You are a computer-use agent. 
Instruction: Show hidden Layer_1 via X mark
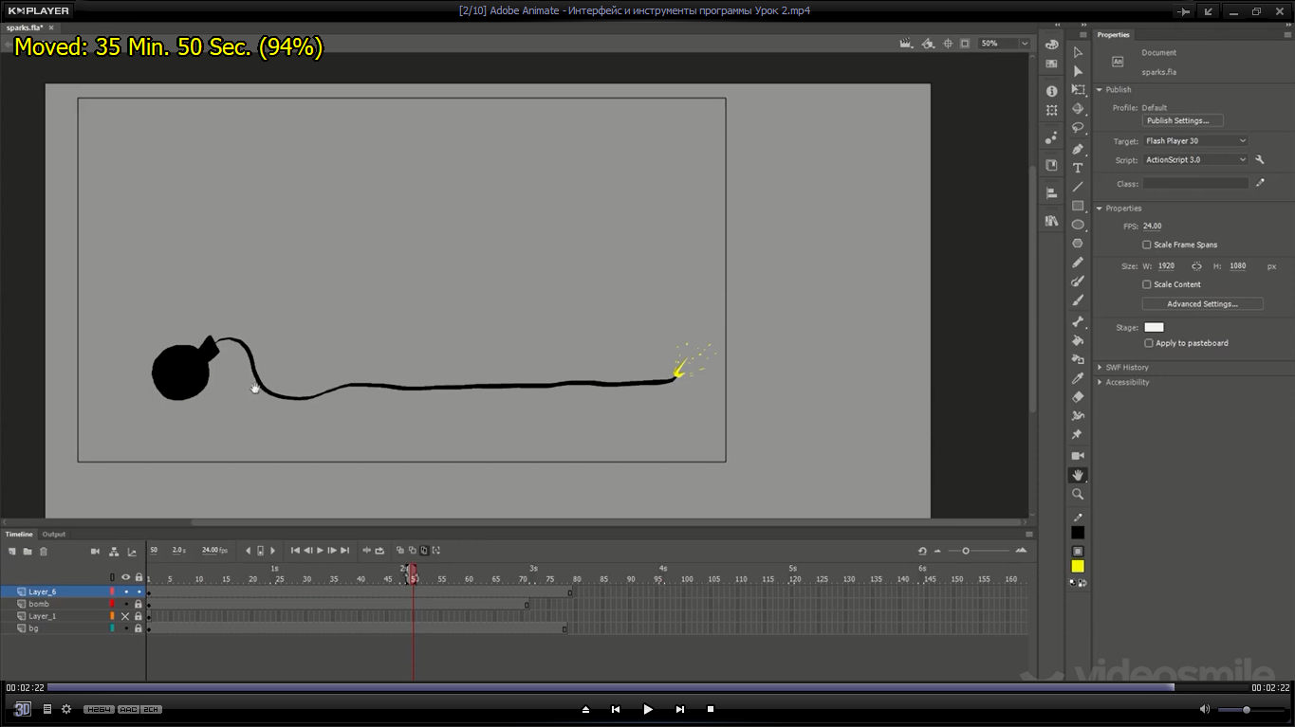(x=125, y=616)
